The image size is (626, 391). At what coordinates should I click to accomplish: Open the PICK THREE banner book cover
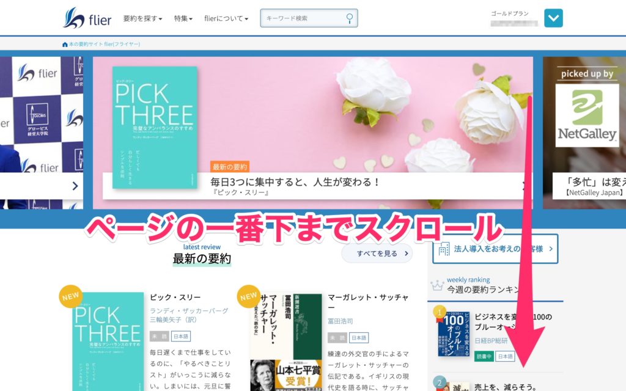155,127
